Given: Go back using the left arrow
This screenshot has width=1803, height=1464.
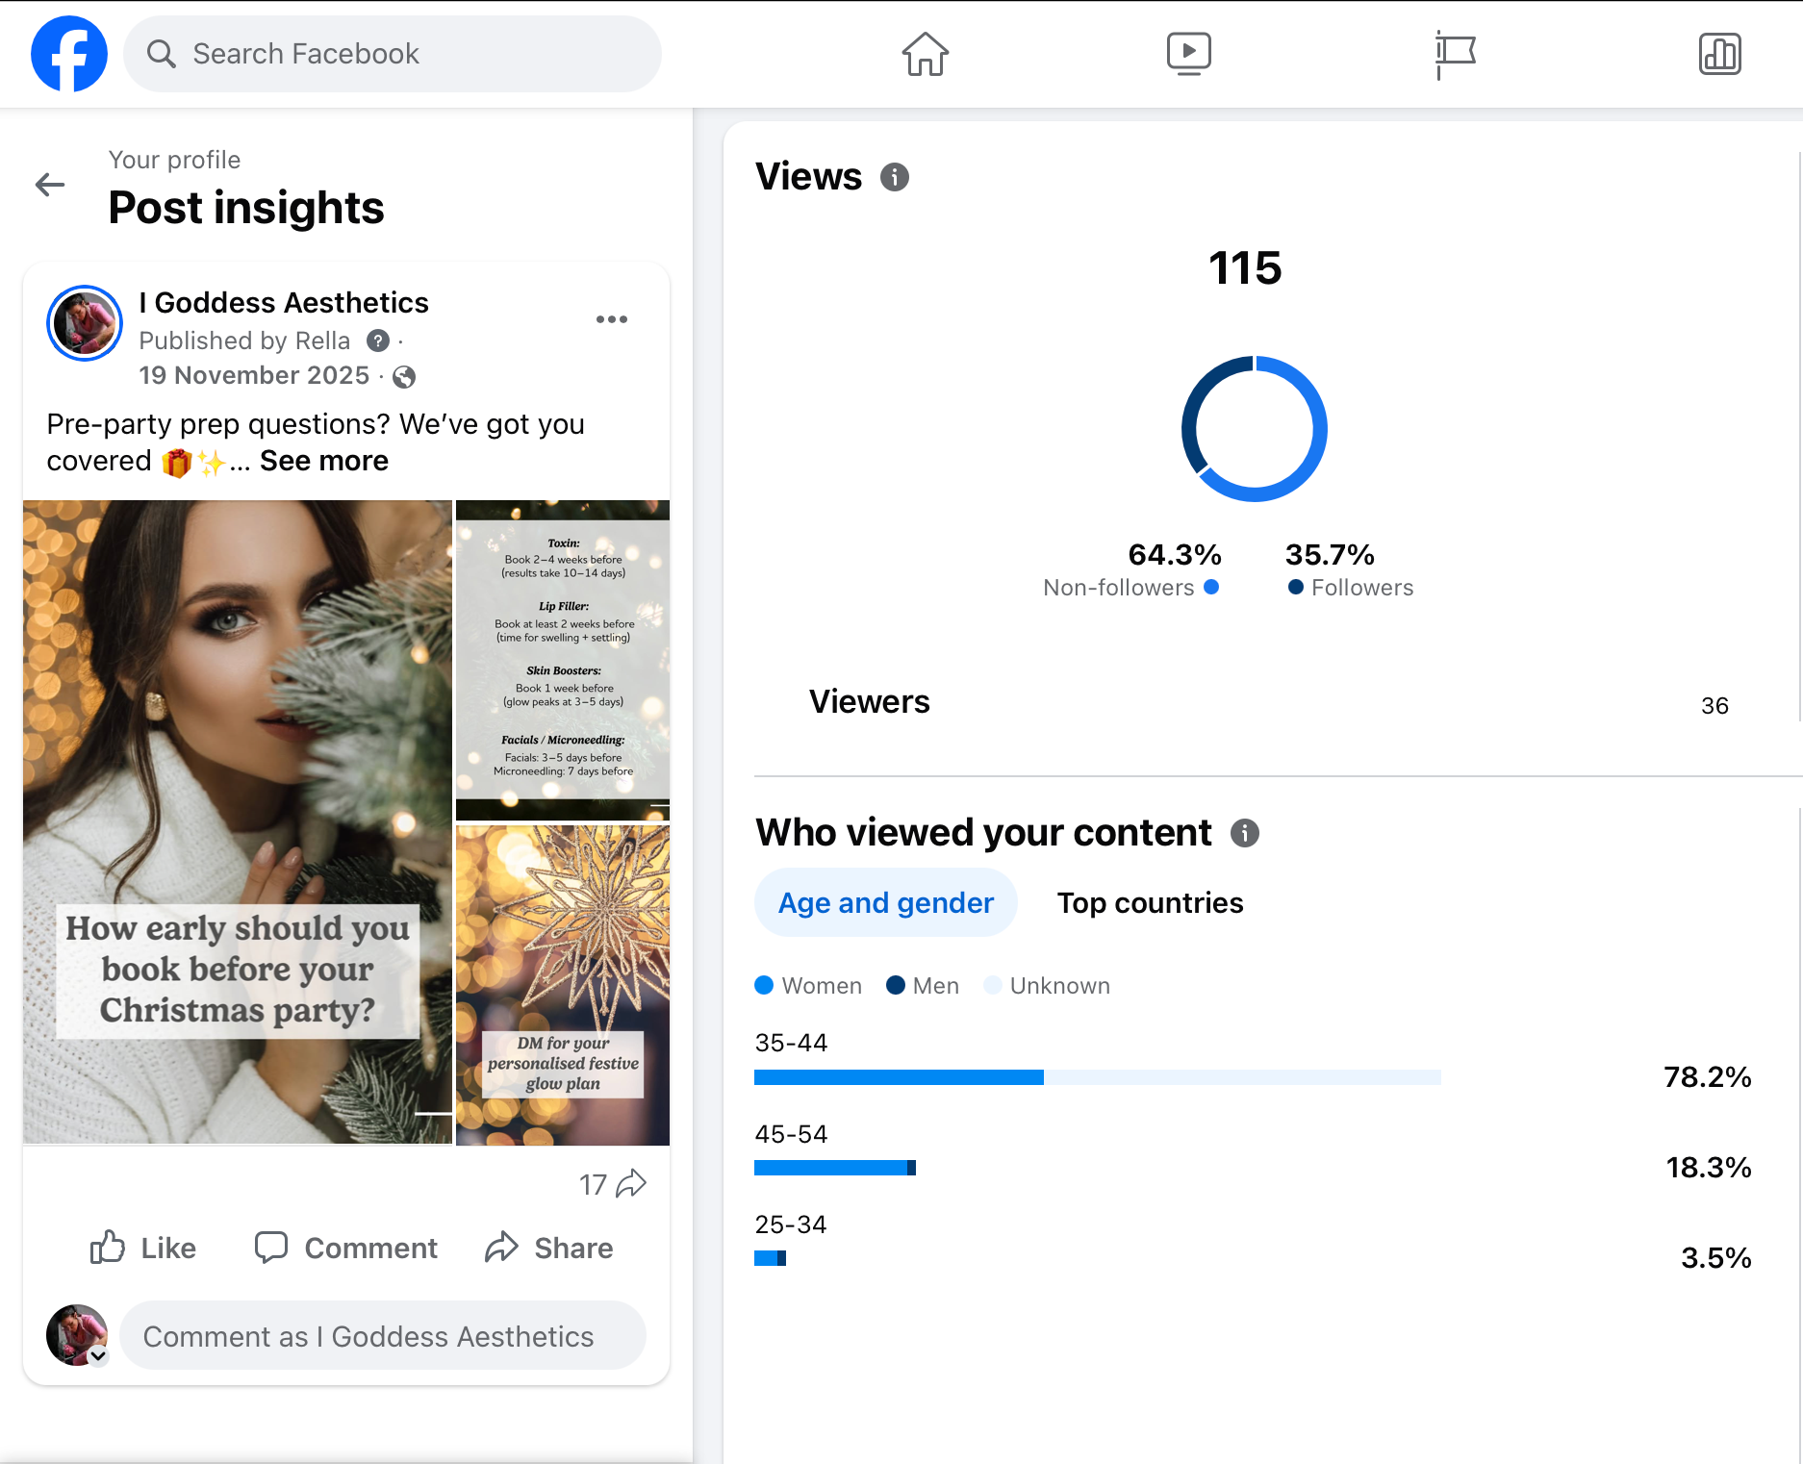Looking at the screenshot, I should (50, 185).
